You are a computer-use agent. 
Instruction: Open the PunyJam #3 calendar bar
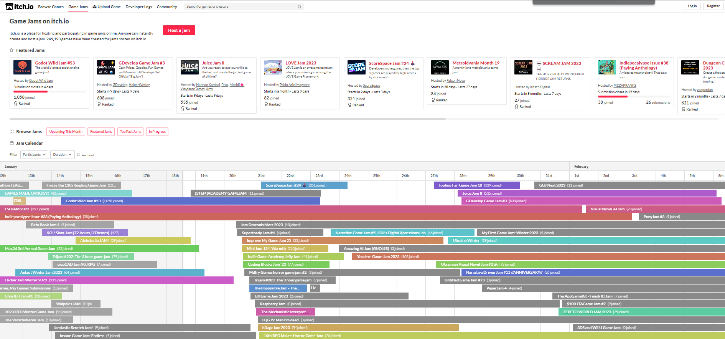click(682, 217)
